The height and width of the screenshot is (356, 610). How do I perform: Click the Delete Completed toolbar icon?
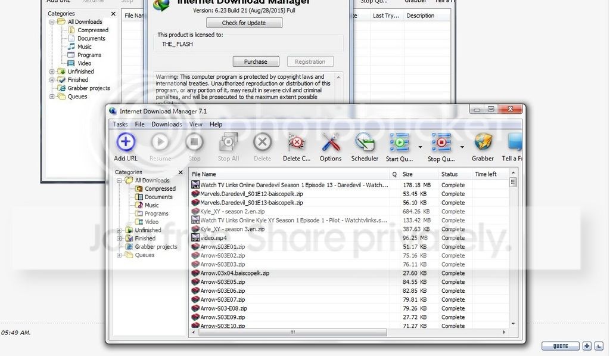click(x=297, y=142)
